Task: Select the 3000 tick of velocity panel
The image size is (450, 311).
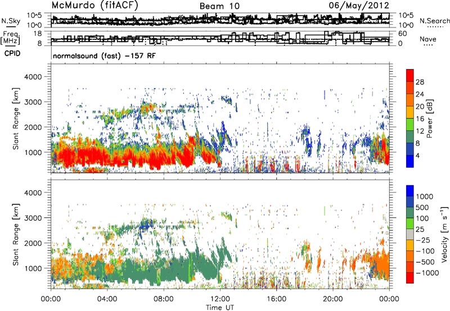Action: (33, 218)
